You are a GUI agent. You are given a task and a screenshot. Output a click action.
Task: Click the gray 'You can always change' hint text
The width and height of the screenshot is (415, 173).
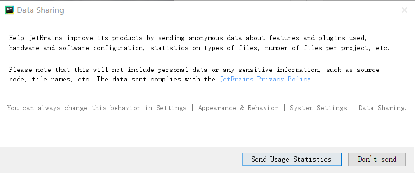tap(207, 108)
